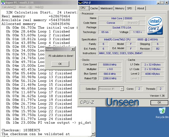The image size is (169, 137).
Task: Click the Instructions field MMX, SSE list
Action: 131,53
